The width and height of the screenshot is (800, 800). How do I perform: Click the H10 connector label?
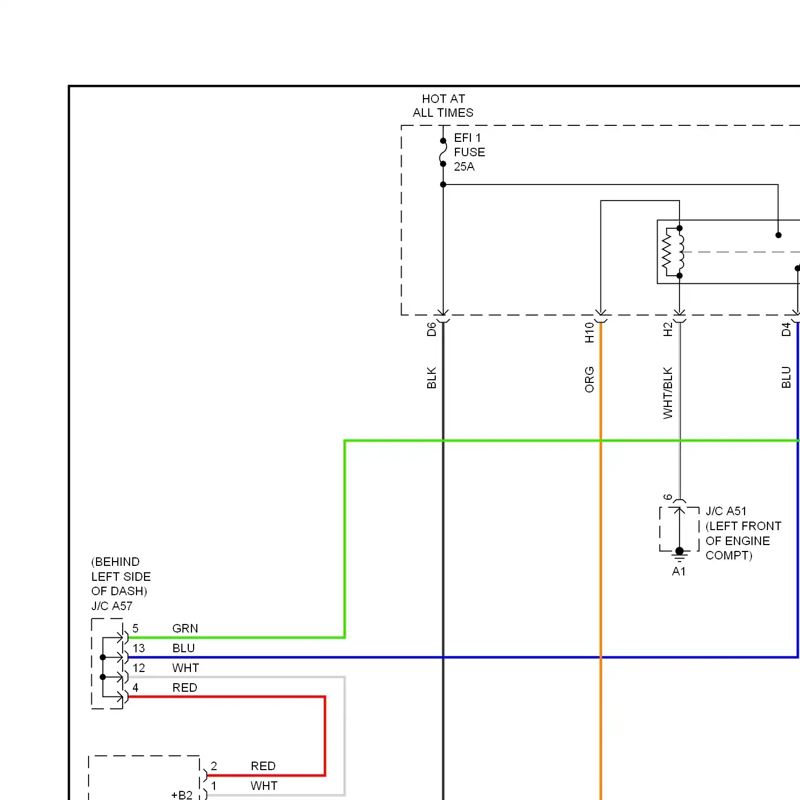coord(589,332)
